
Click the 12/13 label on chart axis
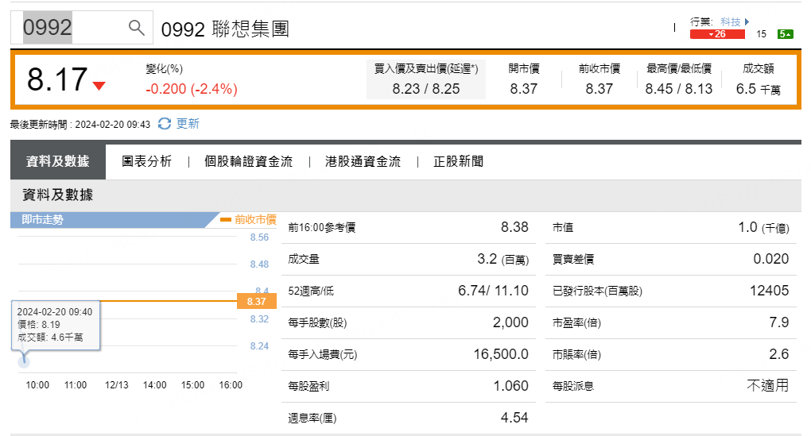coord(116,385)
